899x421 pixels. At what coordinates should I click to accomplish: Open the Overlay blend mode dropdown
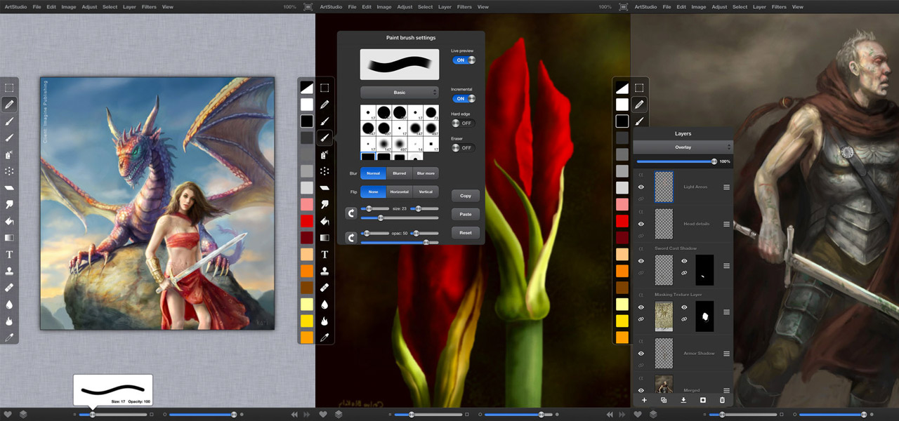coord(683,147)
